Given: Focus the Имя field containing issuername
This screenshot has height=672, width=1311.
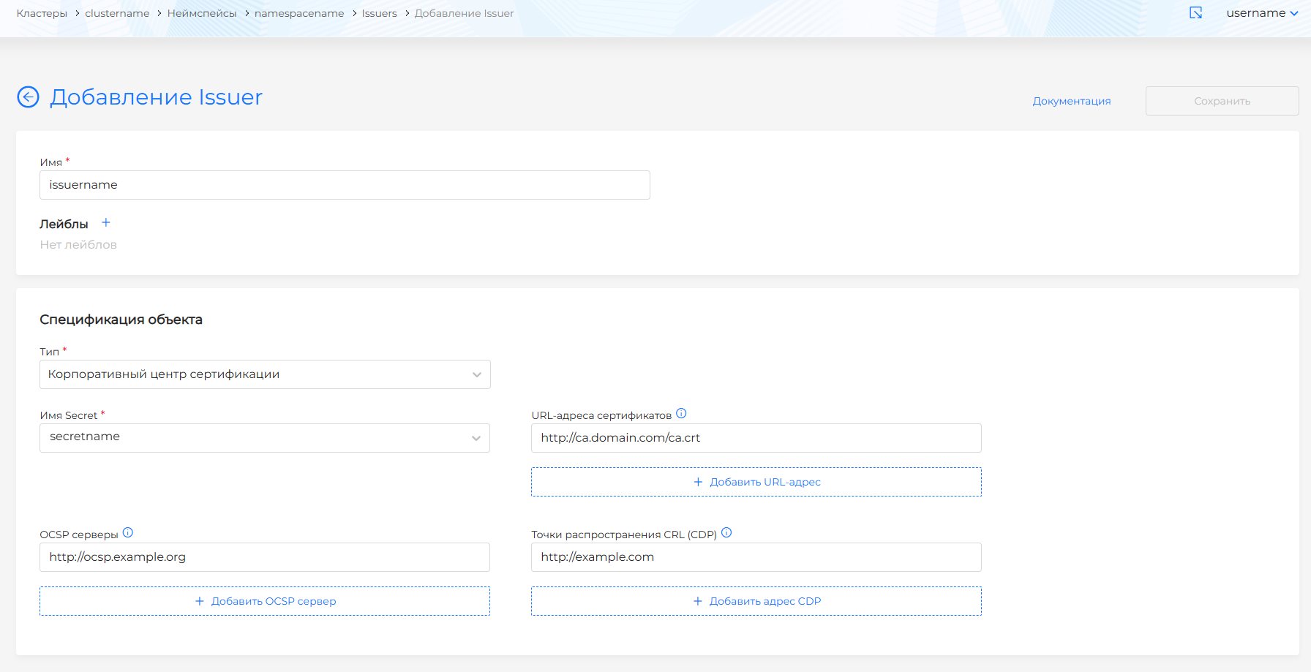Looking at the screenshot, I should coord(345,185).
